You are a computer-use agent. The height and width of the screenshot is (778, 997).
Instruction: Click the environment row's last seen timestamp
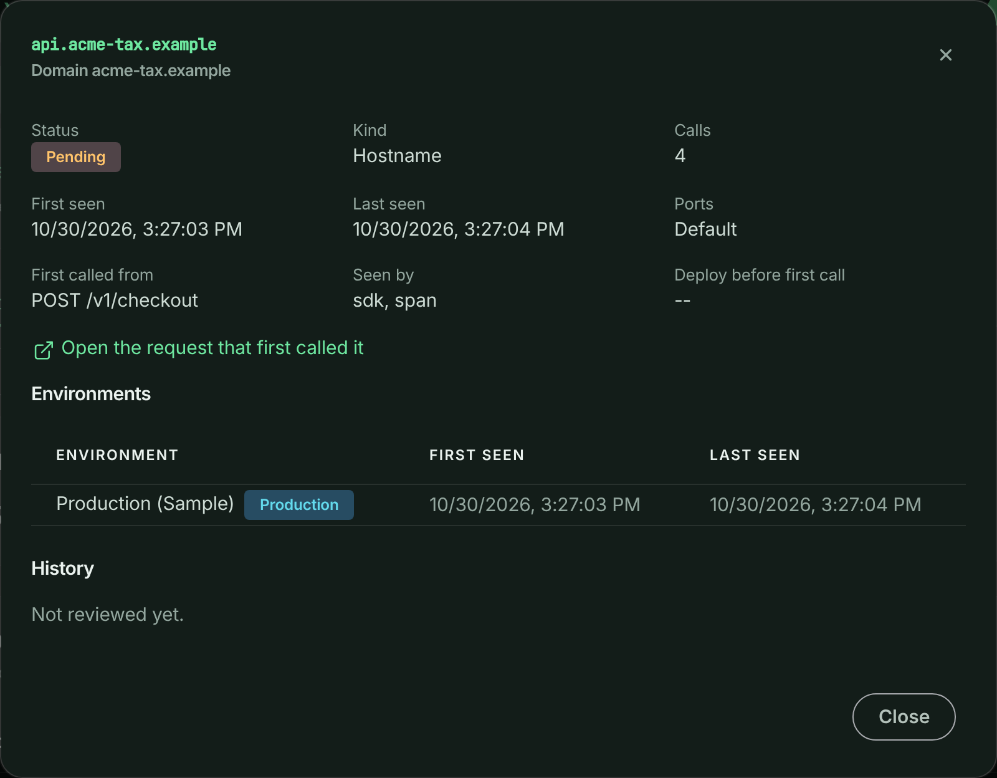(815, 505)
